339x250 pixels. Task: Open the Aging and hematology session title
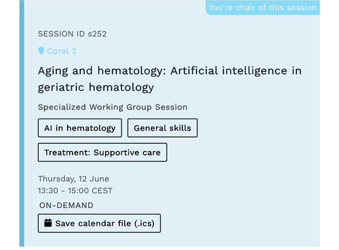pos(169,79)
